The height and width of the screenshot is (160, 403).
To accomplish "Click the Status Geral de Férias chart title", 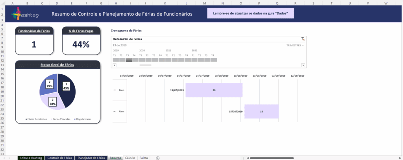I will (x=57, y=65).
